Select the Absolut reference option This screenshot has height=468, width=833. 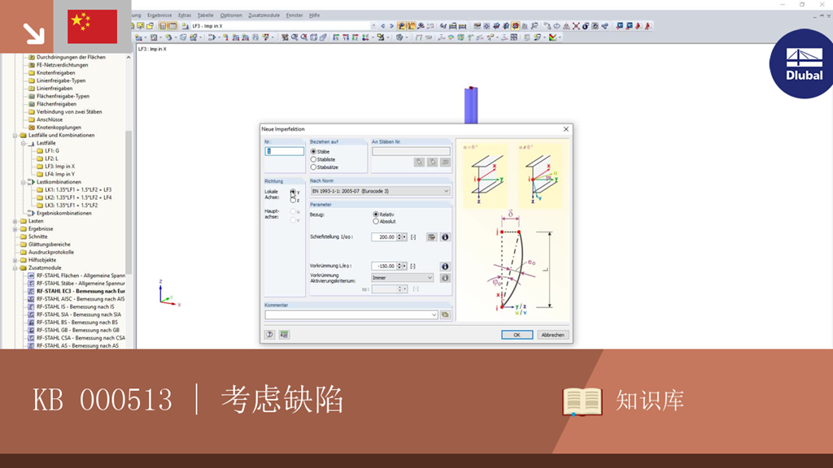coord(376,221)
